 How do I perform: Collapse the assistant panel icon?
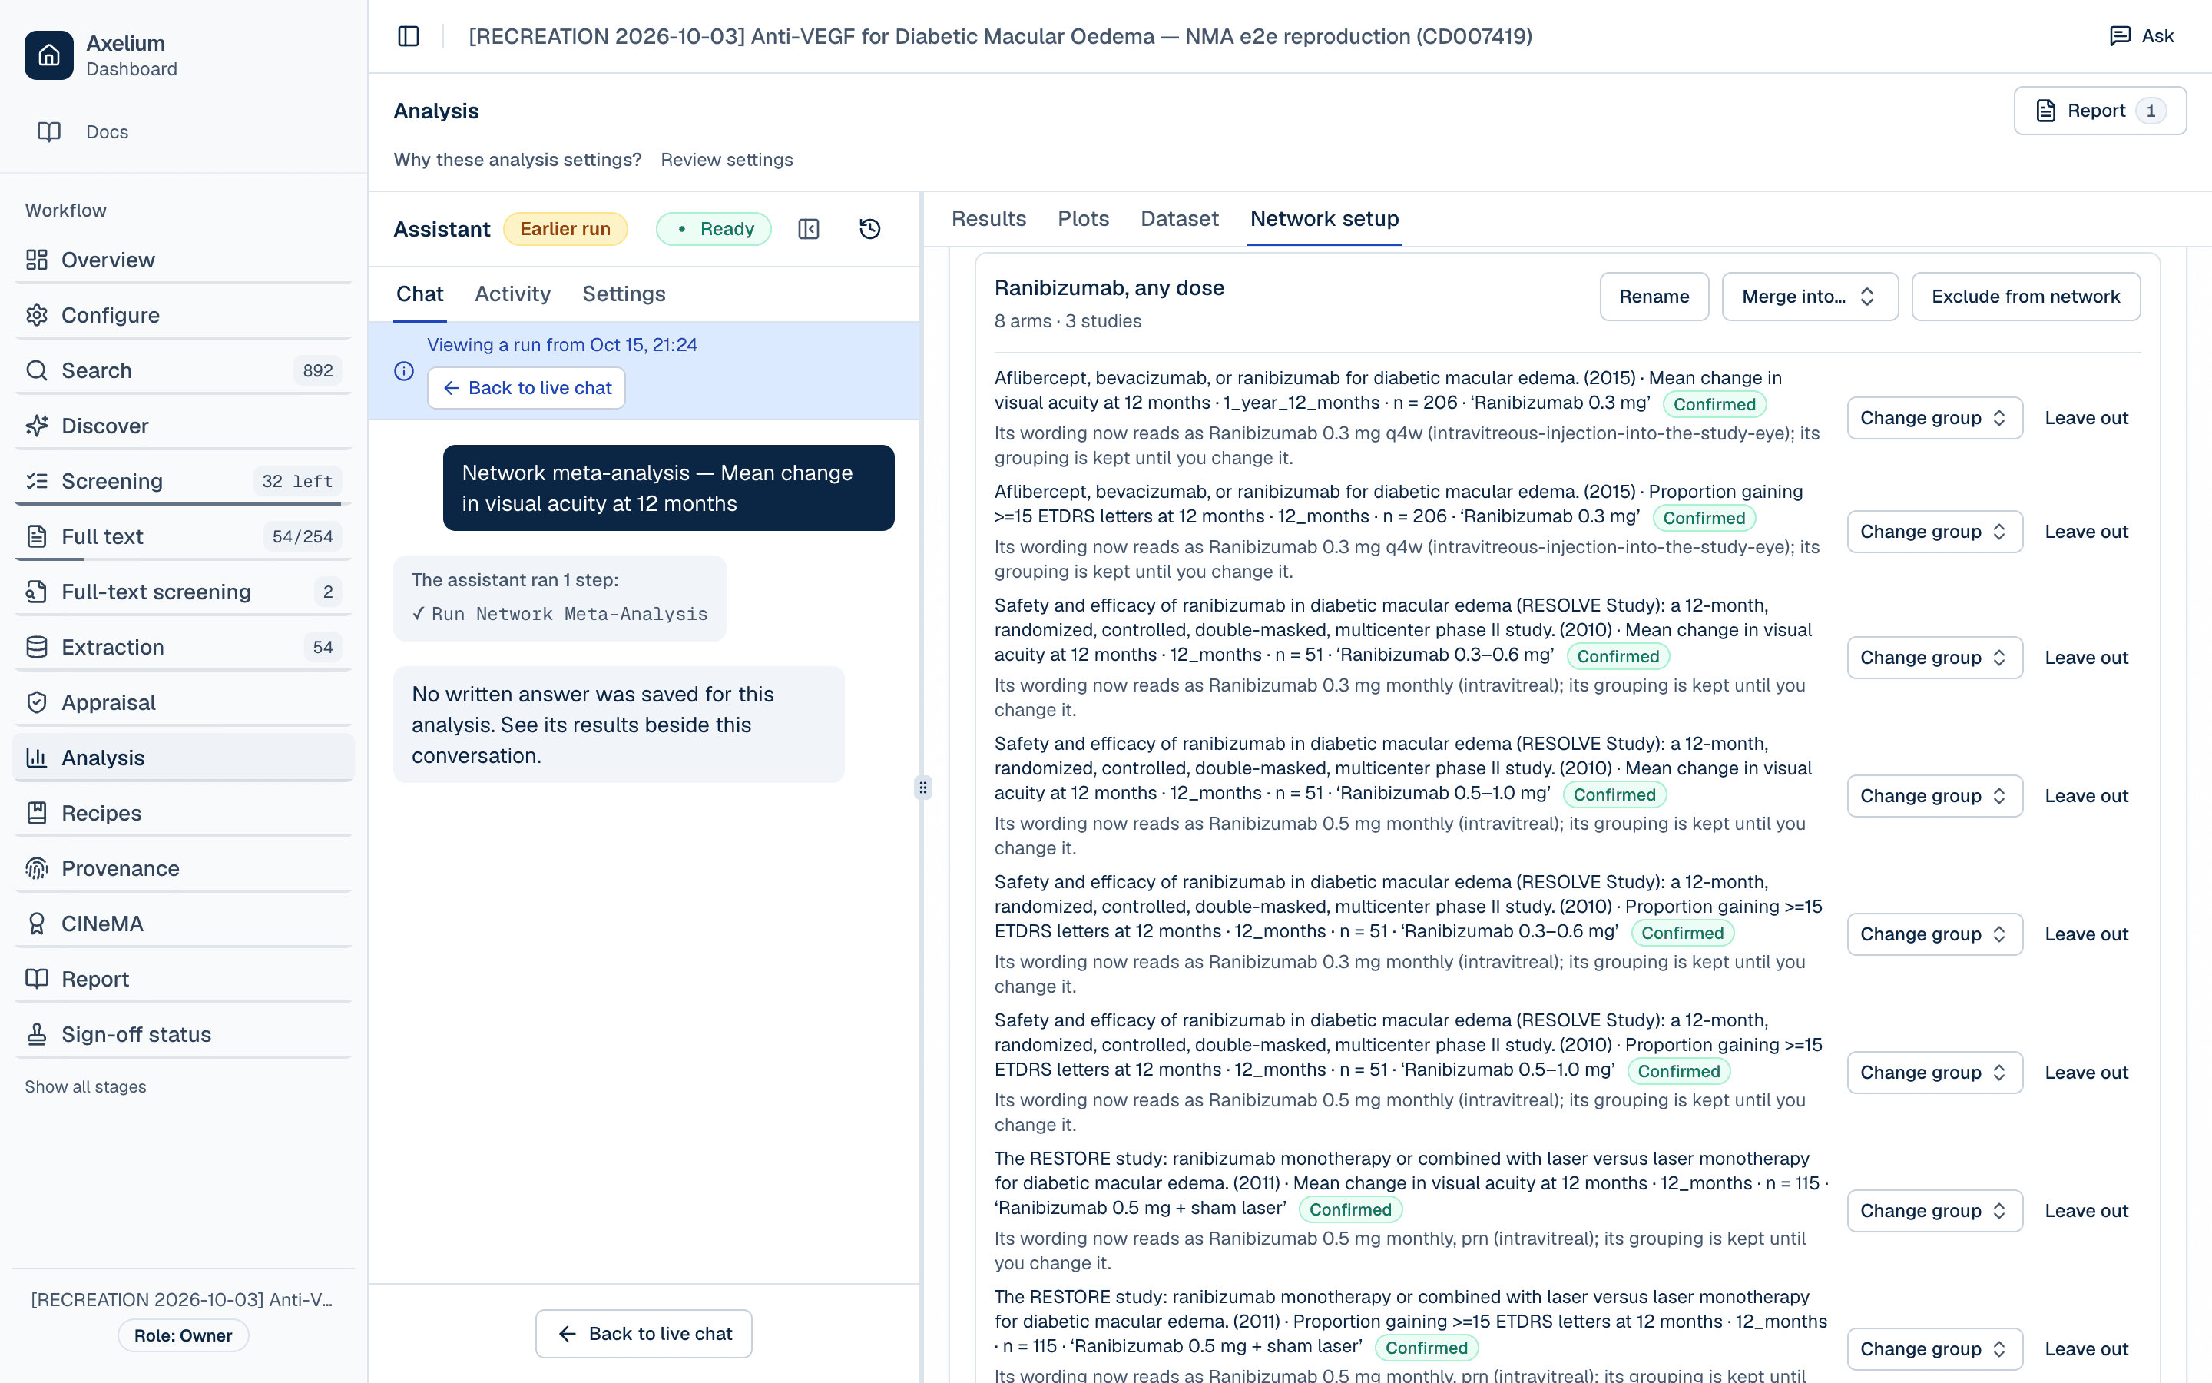[809, 229]
